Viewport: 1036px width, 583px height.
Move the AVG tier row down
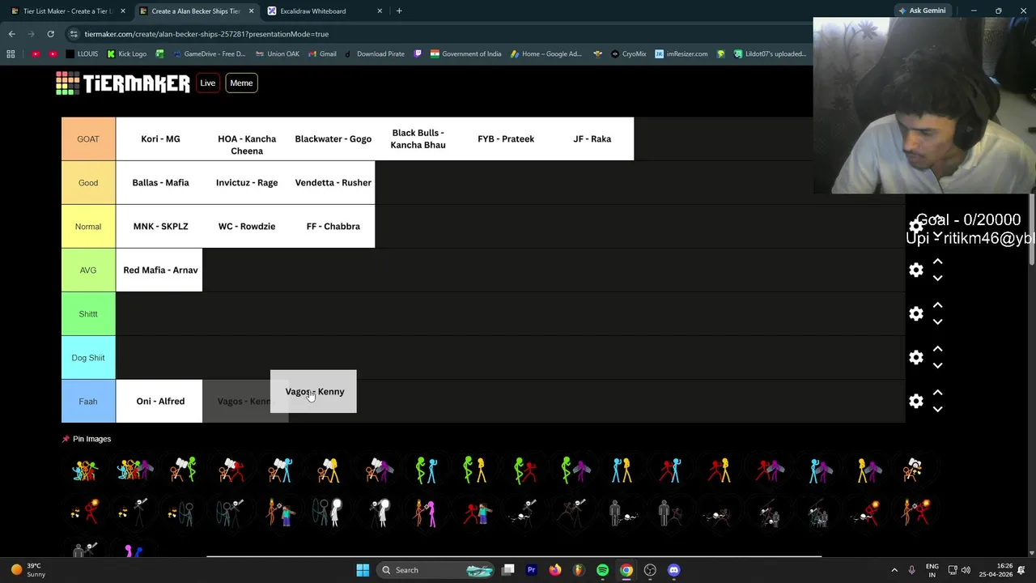(937, 279)
